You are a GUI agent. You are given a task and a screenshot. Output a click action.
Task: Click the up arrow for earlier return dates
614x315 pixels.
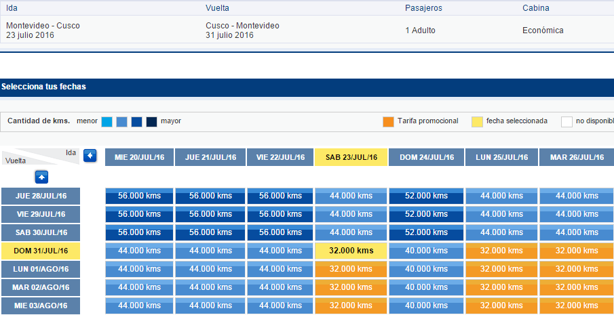pos(41,177)
